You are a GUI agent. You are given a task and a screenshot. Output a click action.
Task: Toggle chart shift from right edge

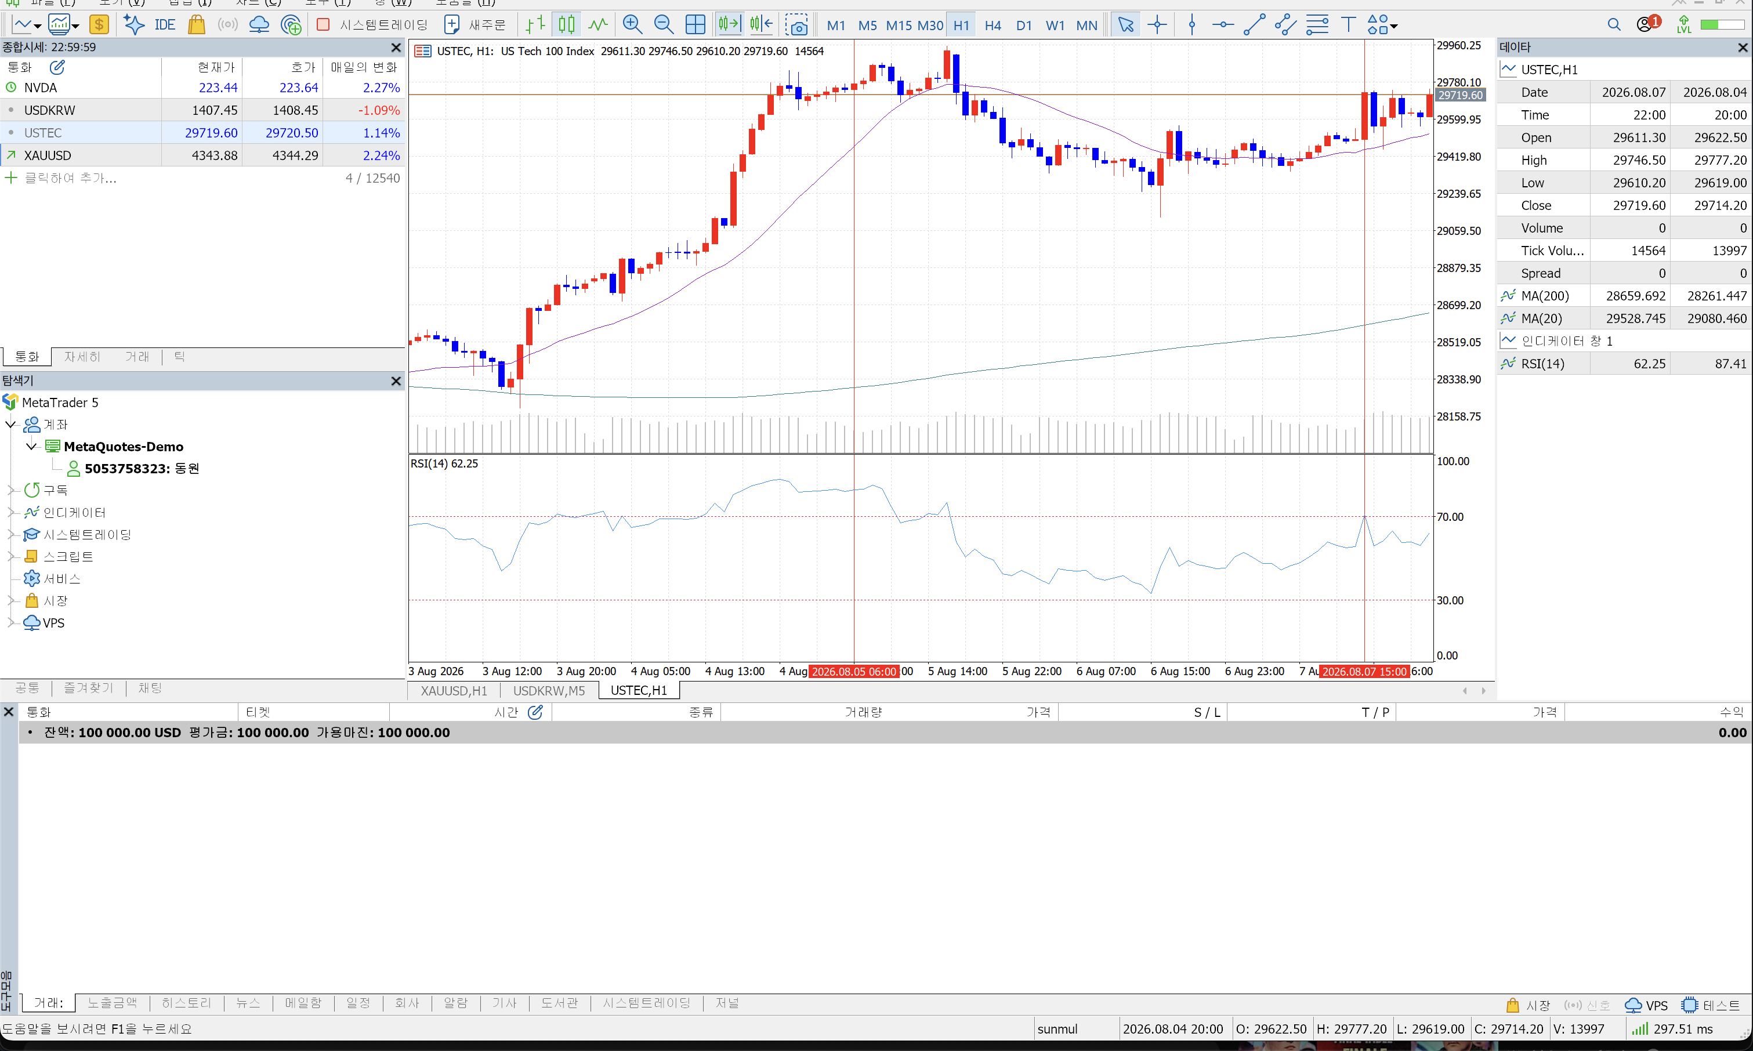(762, 25)
